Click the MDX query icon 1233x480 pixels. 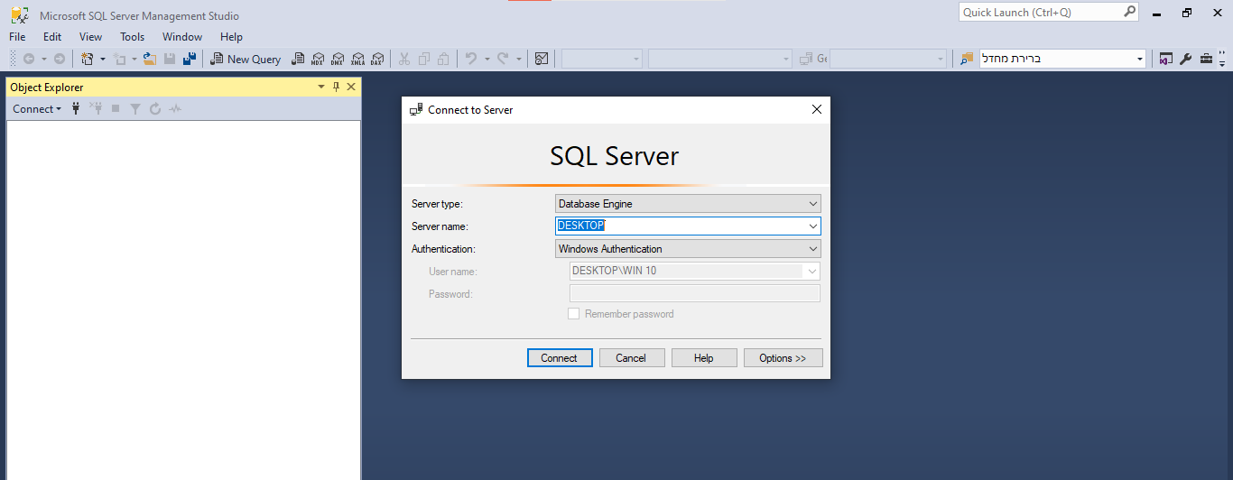pyautogui.click(x=318, y=59)
